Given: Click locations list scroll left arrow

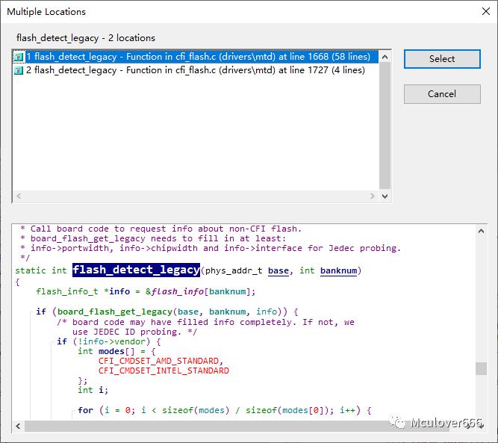Looking at the screenshot, I should 19,196.
